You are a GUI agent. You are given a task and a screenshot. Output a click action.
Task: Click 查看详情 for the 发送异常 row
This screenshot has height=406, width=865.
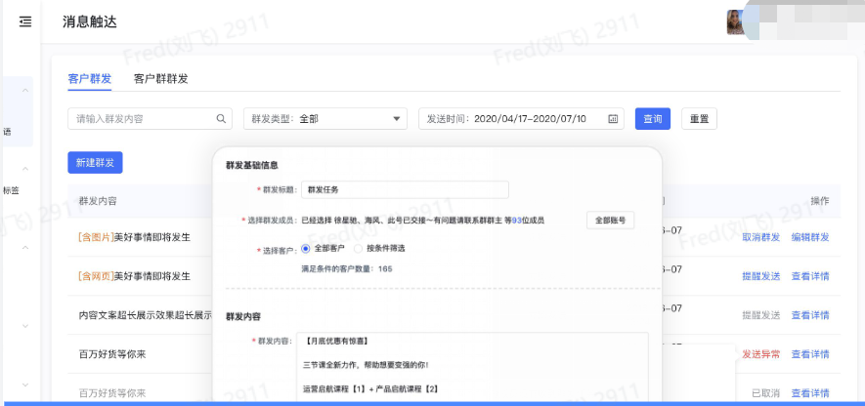809,354
